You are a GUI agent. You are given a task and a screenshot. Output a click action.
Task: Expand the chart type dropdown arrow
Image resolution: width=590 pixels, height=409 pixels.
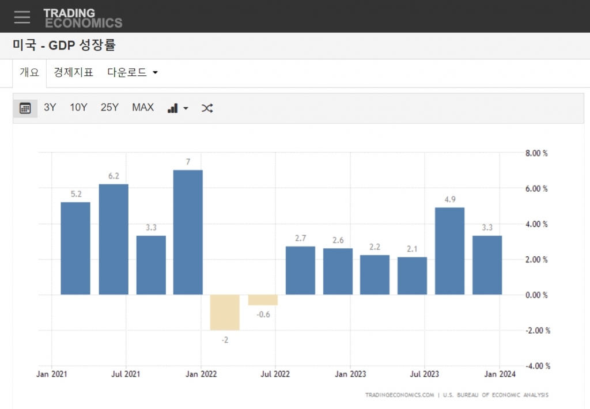[186, 108]
